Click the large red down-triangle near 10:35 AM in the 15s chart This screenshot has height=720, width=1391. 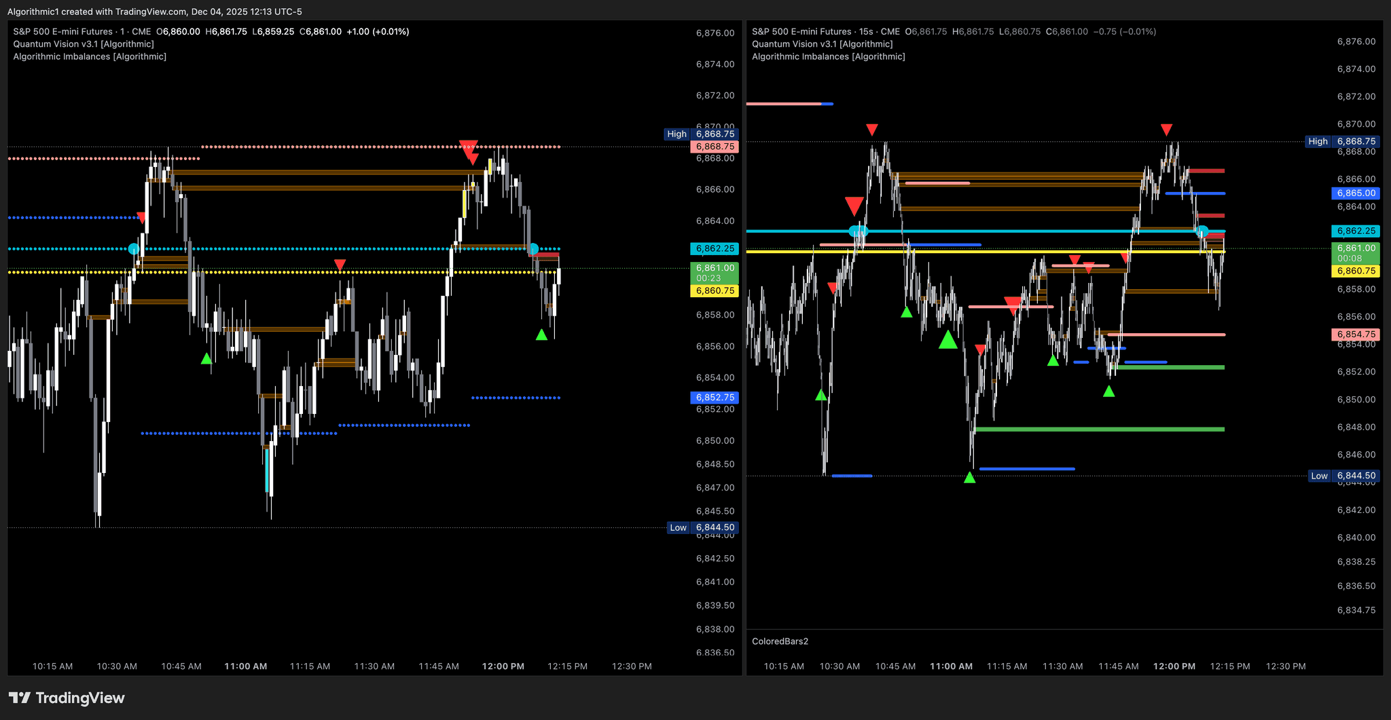[854, 206]
